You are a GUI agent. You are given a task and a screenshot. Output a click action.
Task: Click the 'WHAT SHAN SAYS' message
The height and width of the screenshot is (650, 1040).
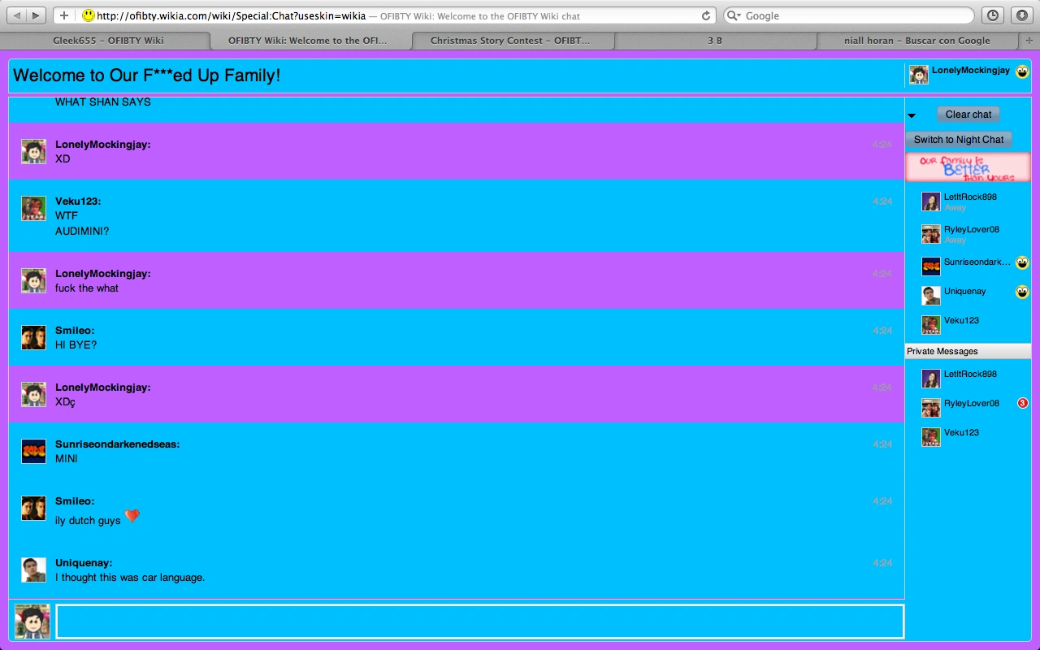(x=103, y=102)
